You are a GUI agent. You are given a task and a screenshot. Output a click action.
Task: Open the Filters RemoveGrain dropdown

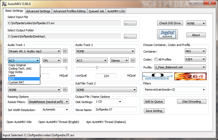click(175, 90)
